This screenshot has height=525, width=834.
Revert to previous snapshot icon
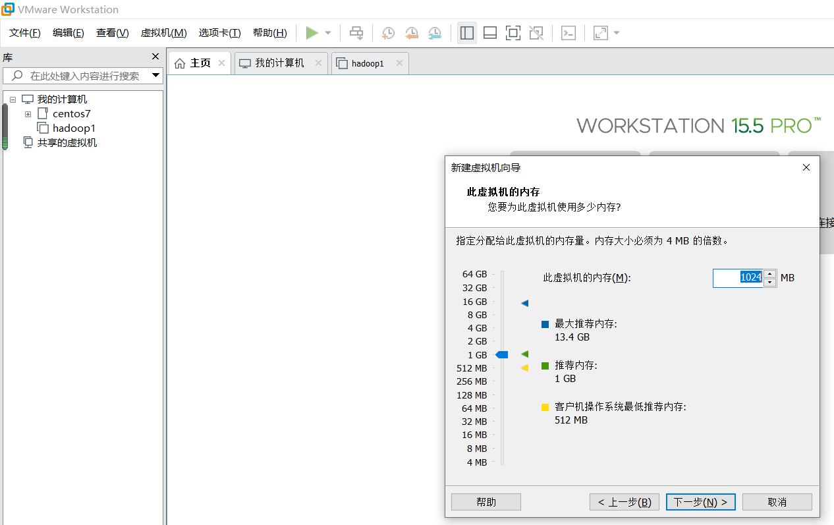click(412, 33)
